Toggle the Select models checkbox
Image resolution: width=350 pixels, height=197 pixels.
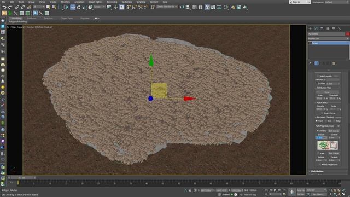(318, 76)
